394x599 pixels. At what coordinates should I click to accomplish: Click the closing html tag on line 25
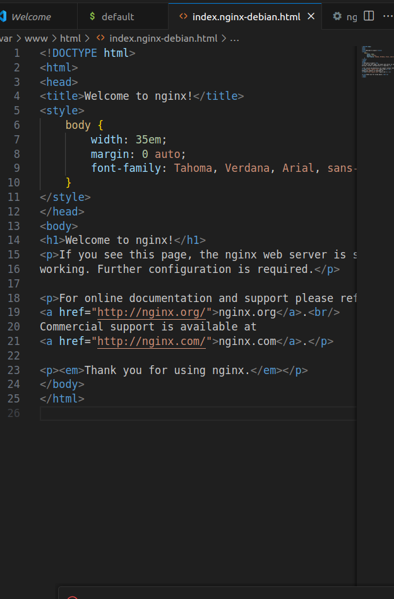pyautogui.click(x=62, y=399)
